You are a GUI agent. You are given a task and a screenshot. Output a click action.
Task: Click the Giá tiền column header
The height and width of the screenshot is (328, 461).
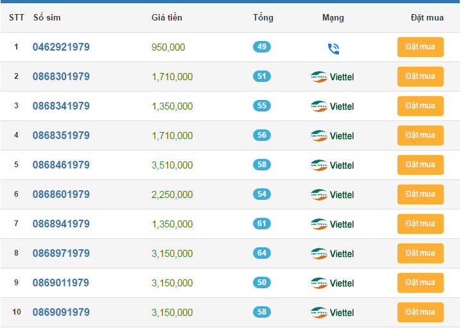tap(167, 18)
